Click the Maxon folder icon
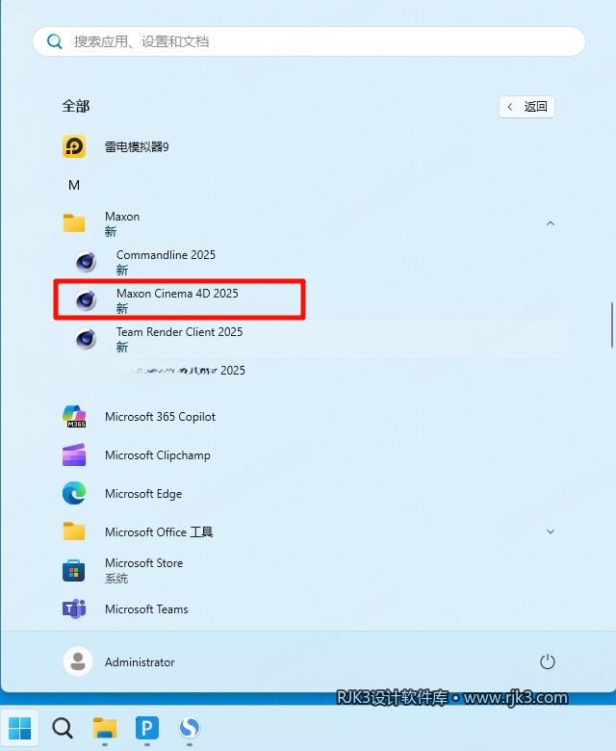Image resolution: width=616 pixels, height=751 pixels. (x=74, y=223)
